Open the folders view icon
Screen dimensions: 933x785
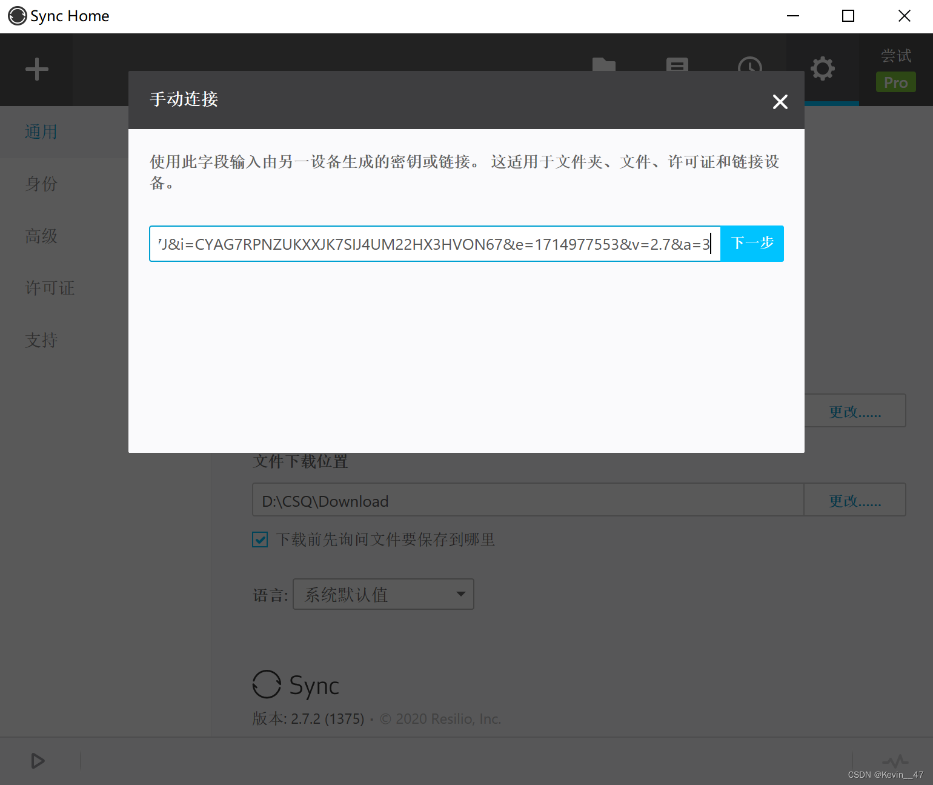click(x=603, y=64)
